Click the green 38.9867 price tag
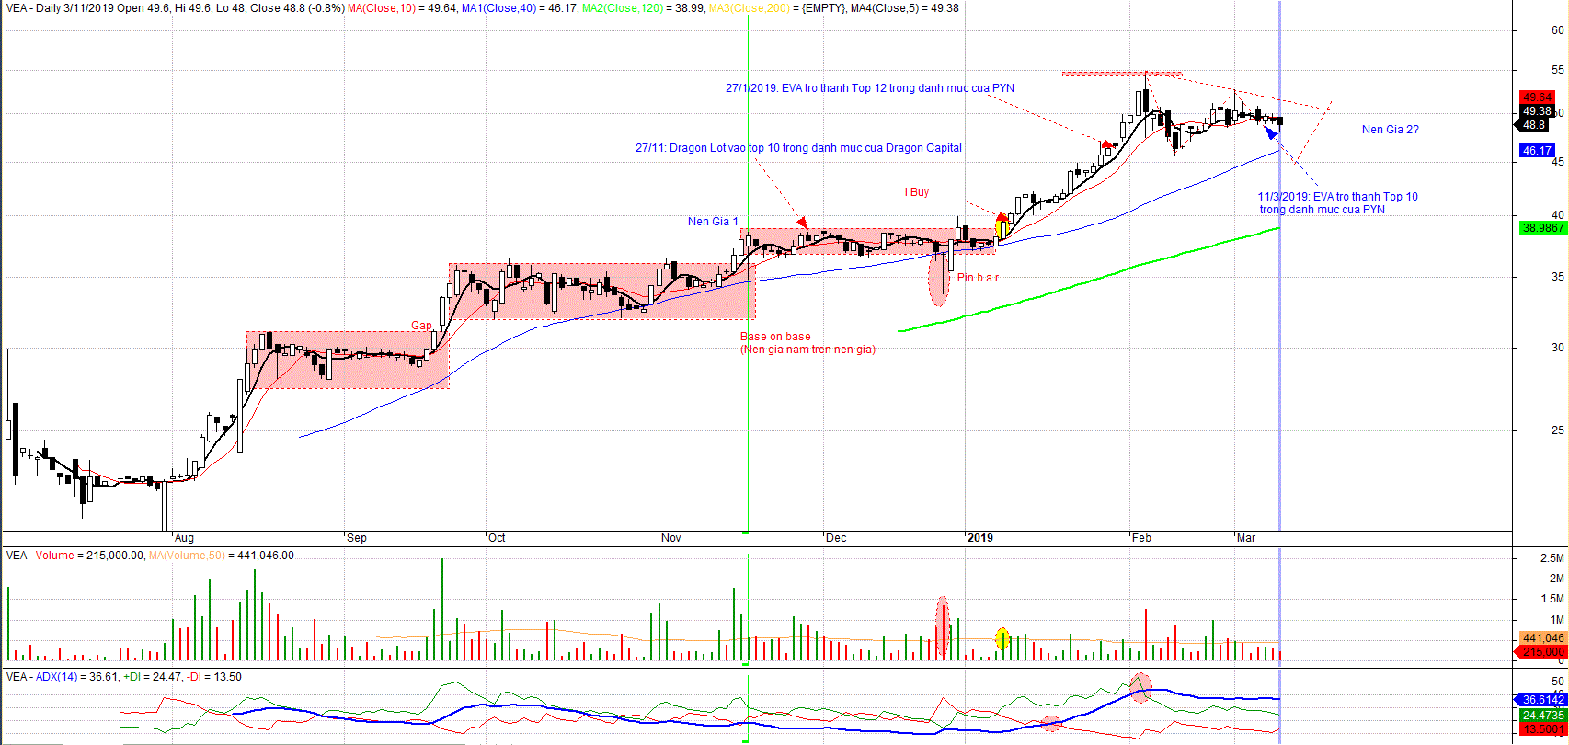 tap(1542, 227)
